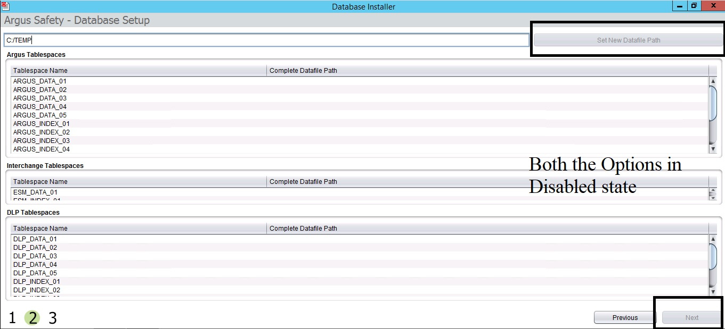The width and height of the screenshot is (725, 329).
Task: Click wizard step 3 indicator
Action: pyautogui.click(x=53, y=318)
